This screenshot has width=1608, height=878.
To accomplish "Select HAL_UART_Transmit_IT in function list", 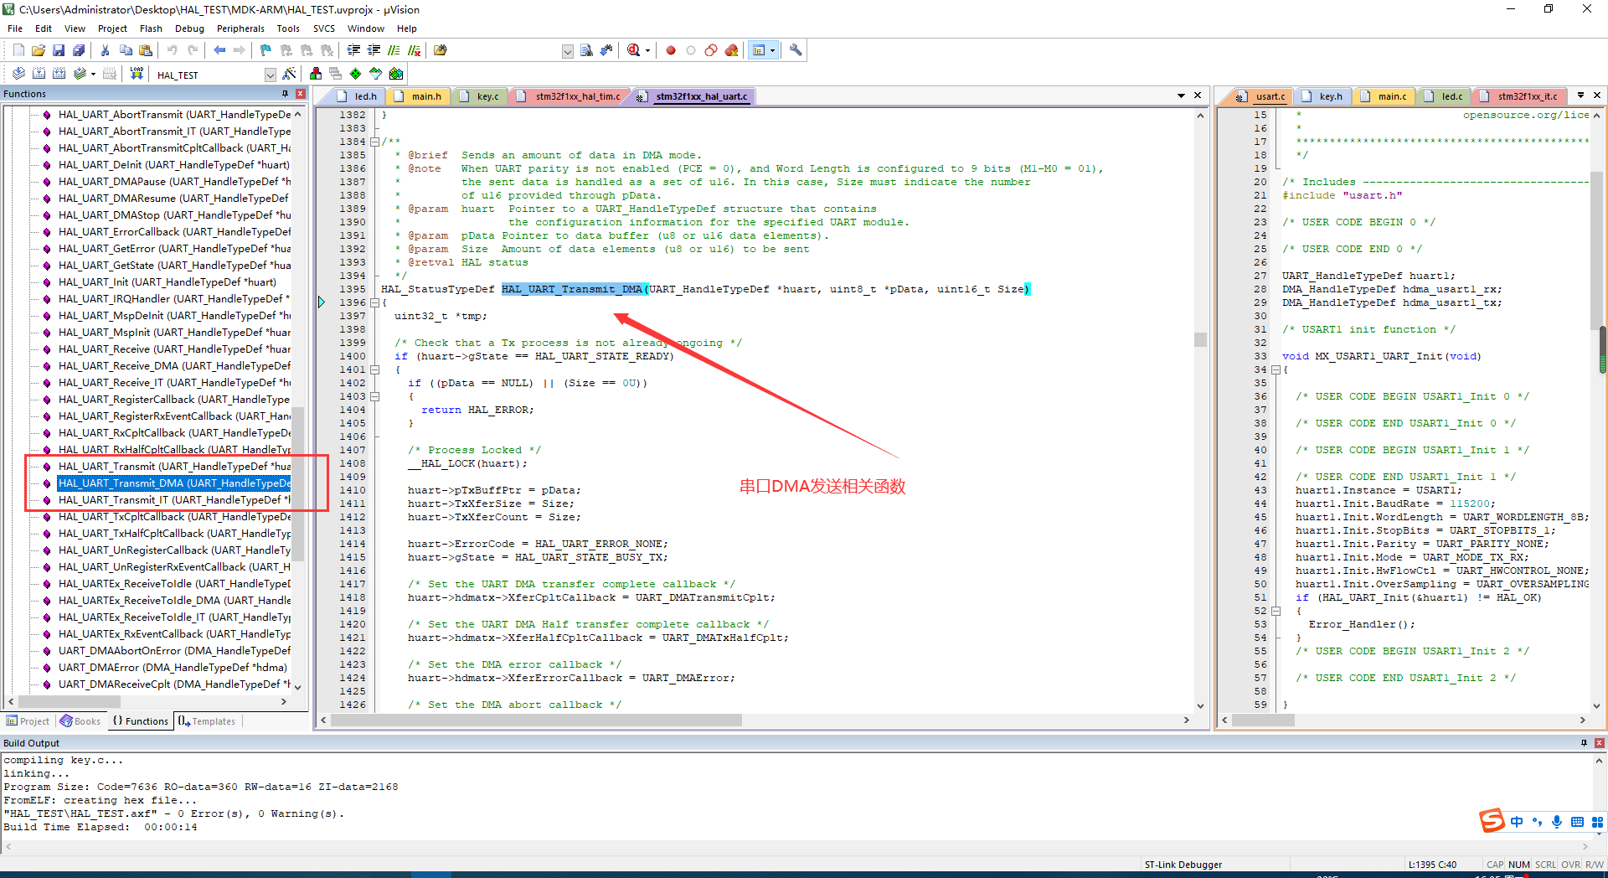I will click(174, 500).
